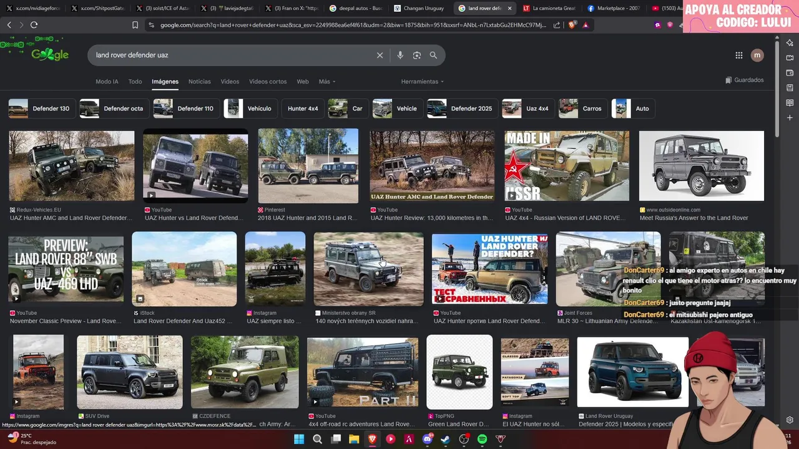Submit search with the magnifier icon
This screenshot has width=799, height=449.
coord(433,55)
